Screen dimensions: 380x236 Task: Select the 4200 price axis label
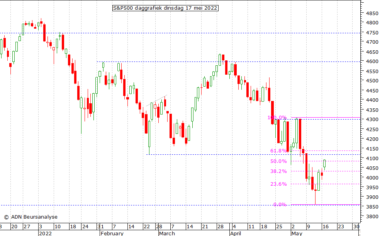pos(372,139)
